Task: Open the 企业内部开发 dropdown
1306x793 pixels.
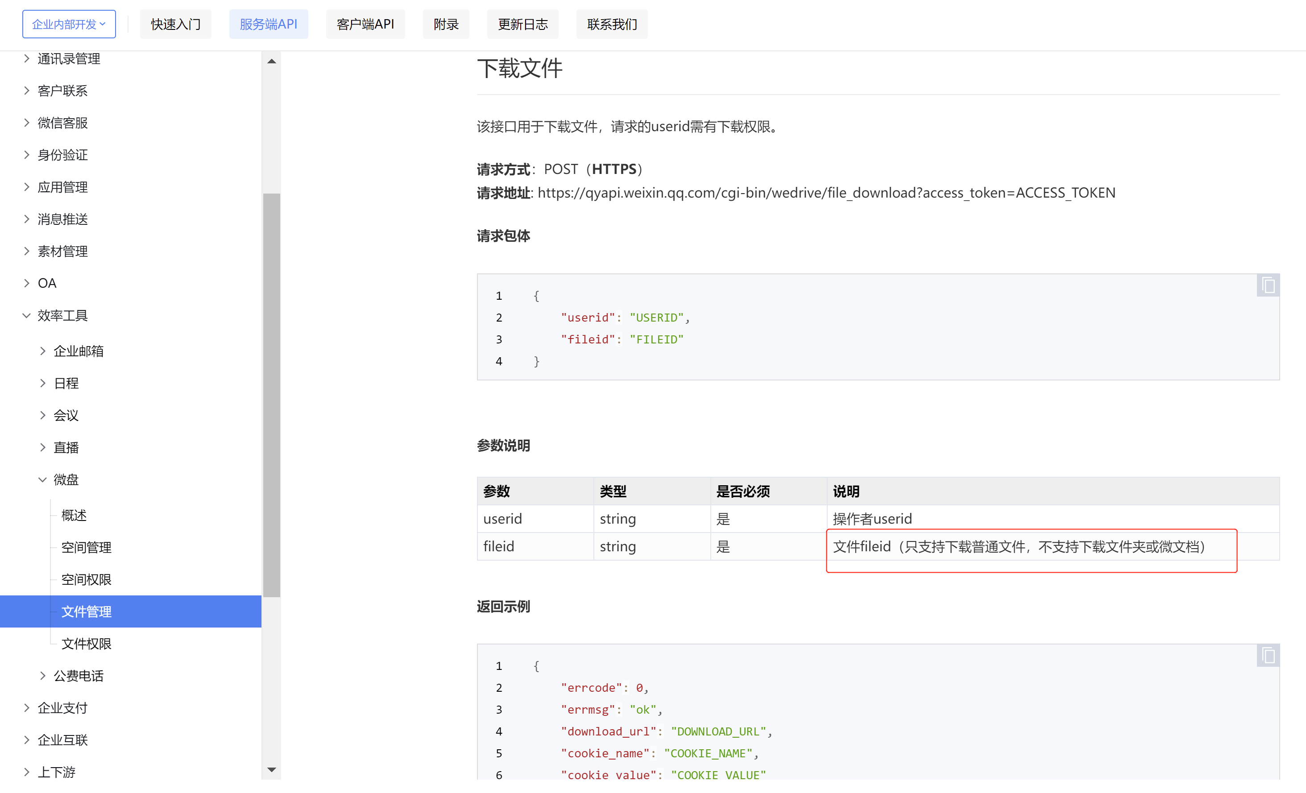Action: tap(69, 24)
